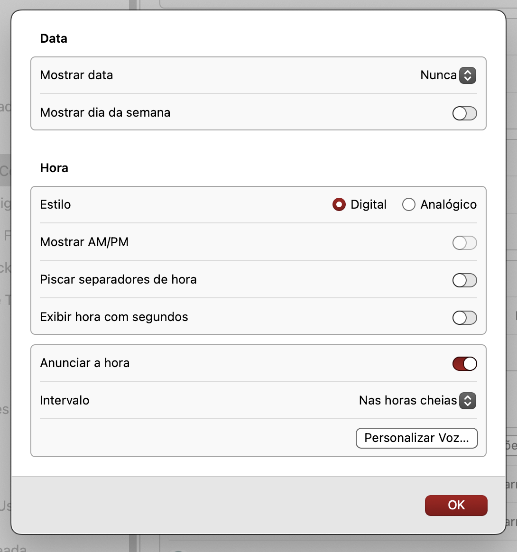Select the Analógico radio button
The width and height of the screenshot is (517, 552).
[408, 205]
